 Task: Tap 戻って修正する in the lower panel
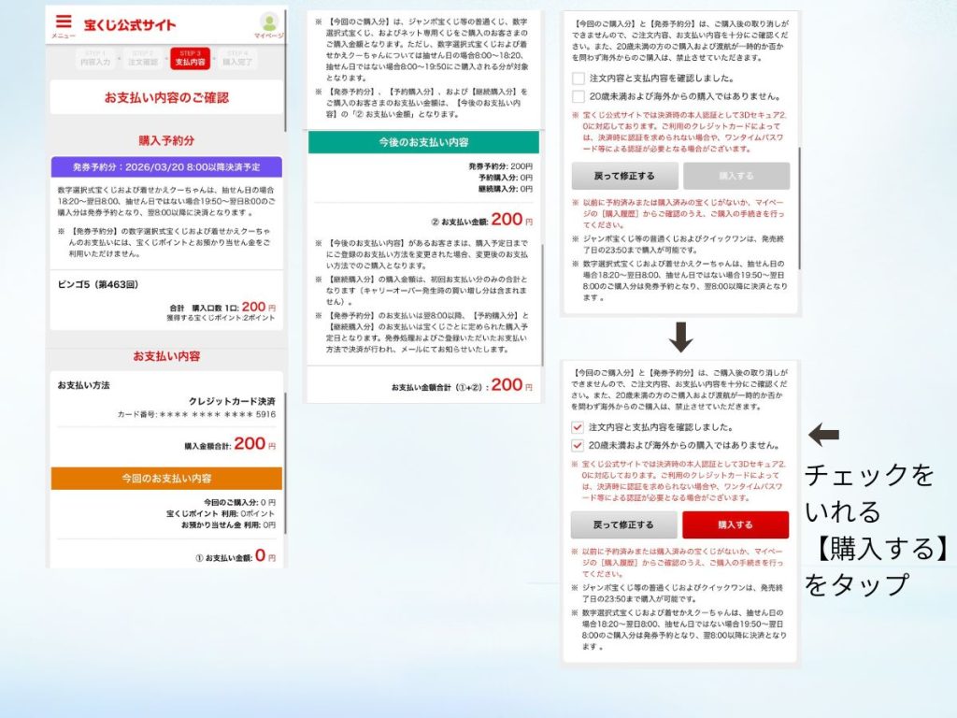point(622,524)
